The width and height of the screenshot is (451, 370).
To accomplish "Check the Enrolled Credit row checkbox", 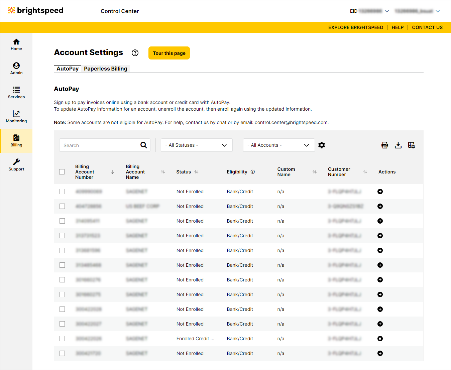I will click(x=62, y=339).
